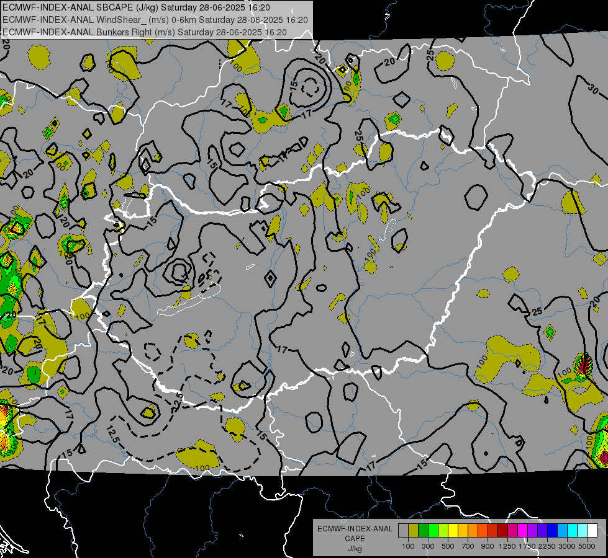Click the legend value '1250'
The height and width of the screenshot is (558, 608).
(x=507, y=546)
